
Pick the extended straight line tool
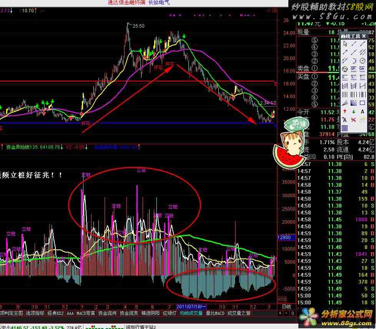click(363, 44)
